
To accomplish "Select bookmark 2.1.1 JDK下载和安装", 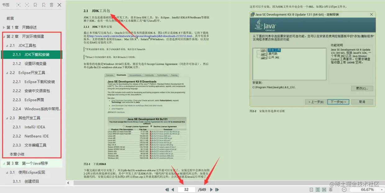I will (31, 55).
